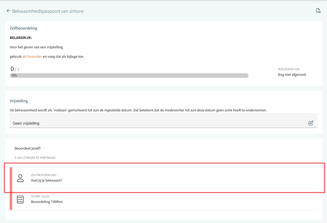Click the checklist icon for Schriftelijk
Viewport: 327px width, 223px height.
pyautogui.click(x=20, y=200)
